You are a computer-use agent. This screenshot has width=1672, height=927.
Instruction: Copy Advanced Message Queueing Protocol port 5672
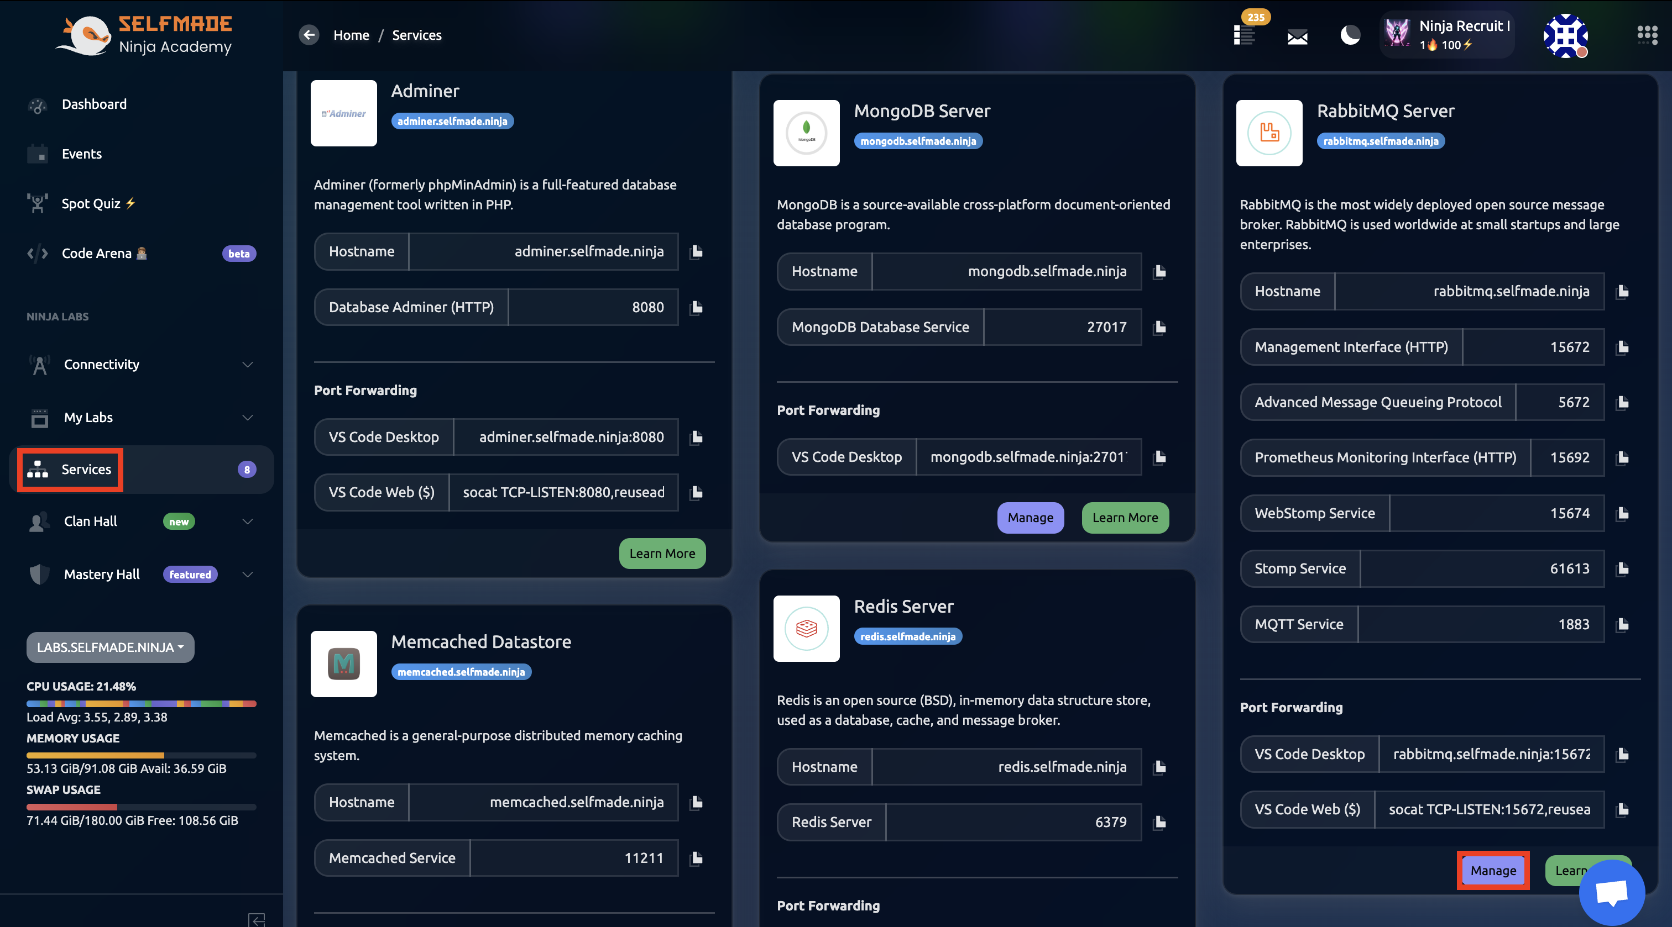1622,403
